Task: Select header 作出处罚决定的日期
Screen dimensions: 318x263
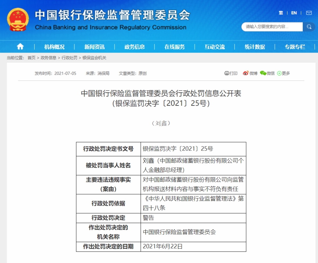Action: [108, 246]
